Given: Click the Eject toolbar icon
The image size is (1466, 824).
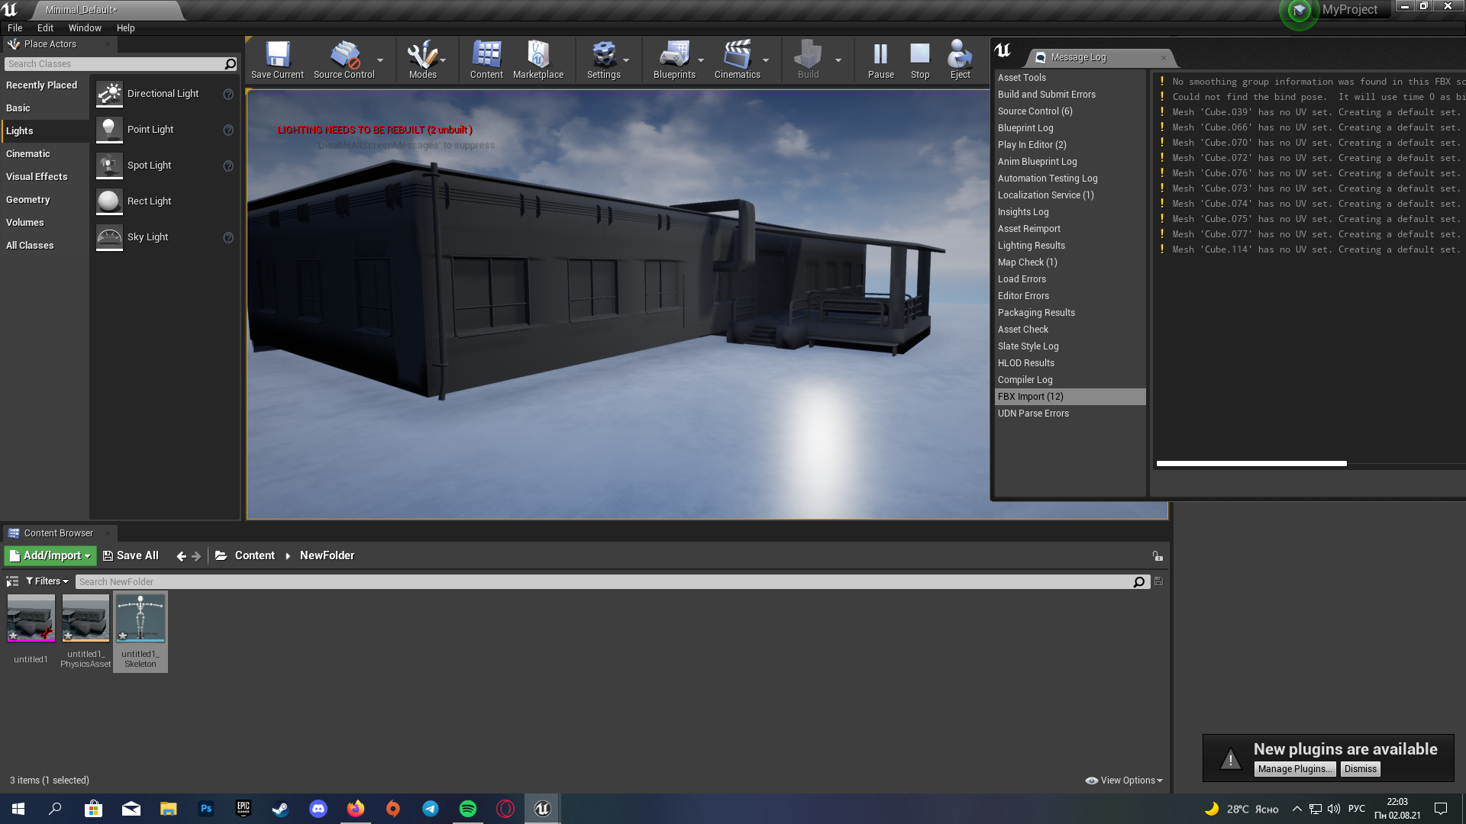Looking at the screenshot, I should [960, 56].
